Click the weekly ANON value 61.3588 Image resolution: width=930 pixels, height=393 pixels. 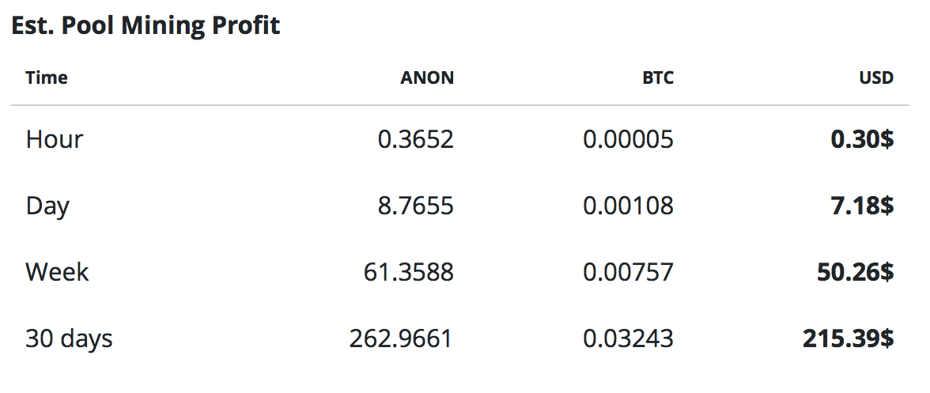pyautogui.click(x=410, y=273)
